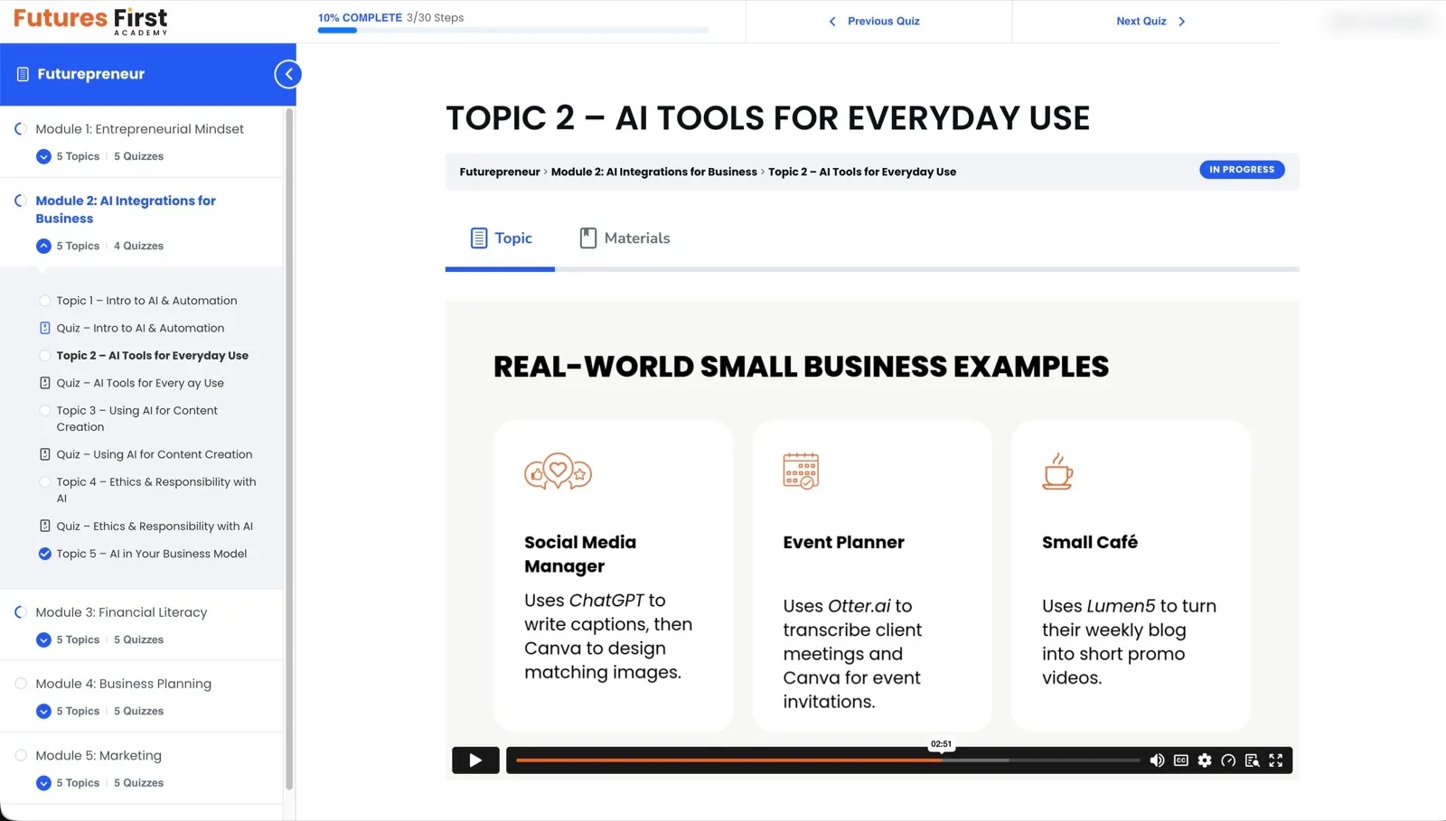Click the right chevron of Next Quiz
The image size is (1446, 821).
coord(1181,21)
